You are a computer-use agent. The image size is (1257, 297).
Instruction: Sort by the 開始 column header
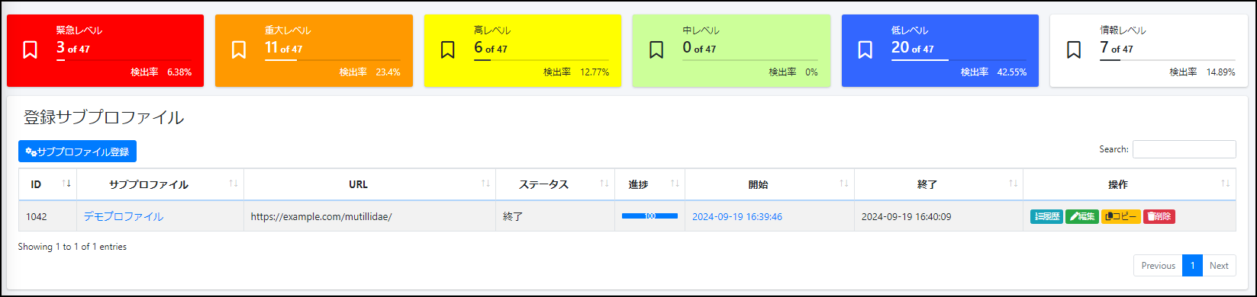tap(769, 184)
